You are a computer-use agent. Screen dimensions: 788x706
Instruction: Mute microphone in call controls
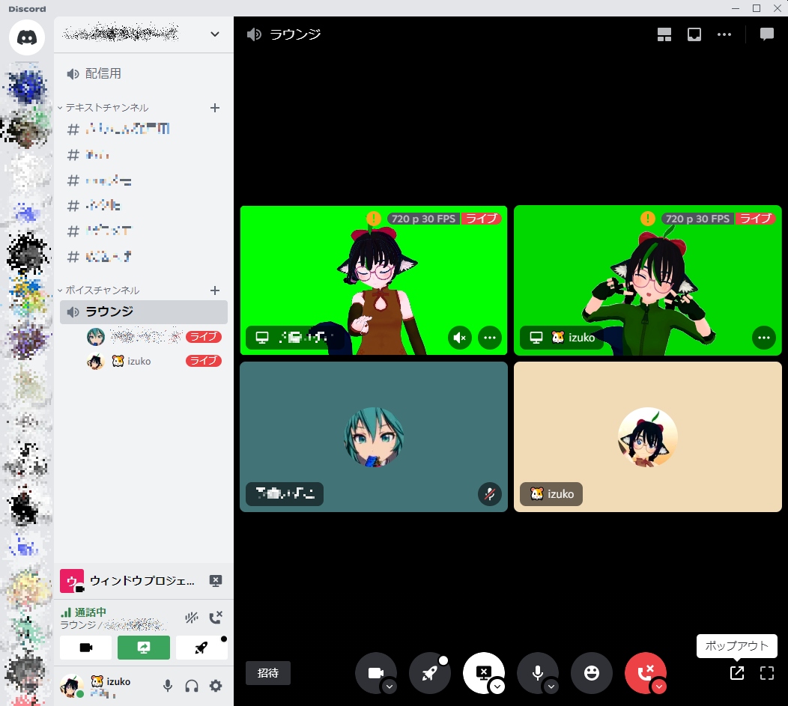[537, 672]
